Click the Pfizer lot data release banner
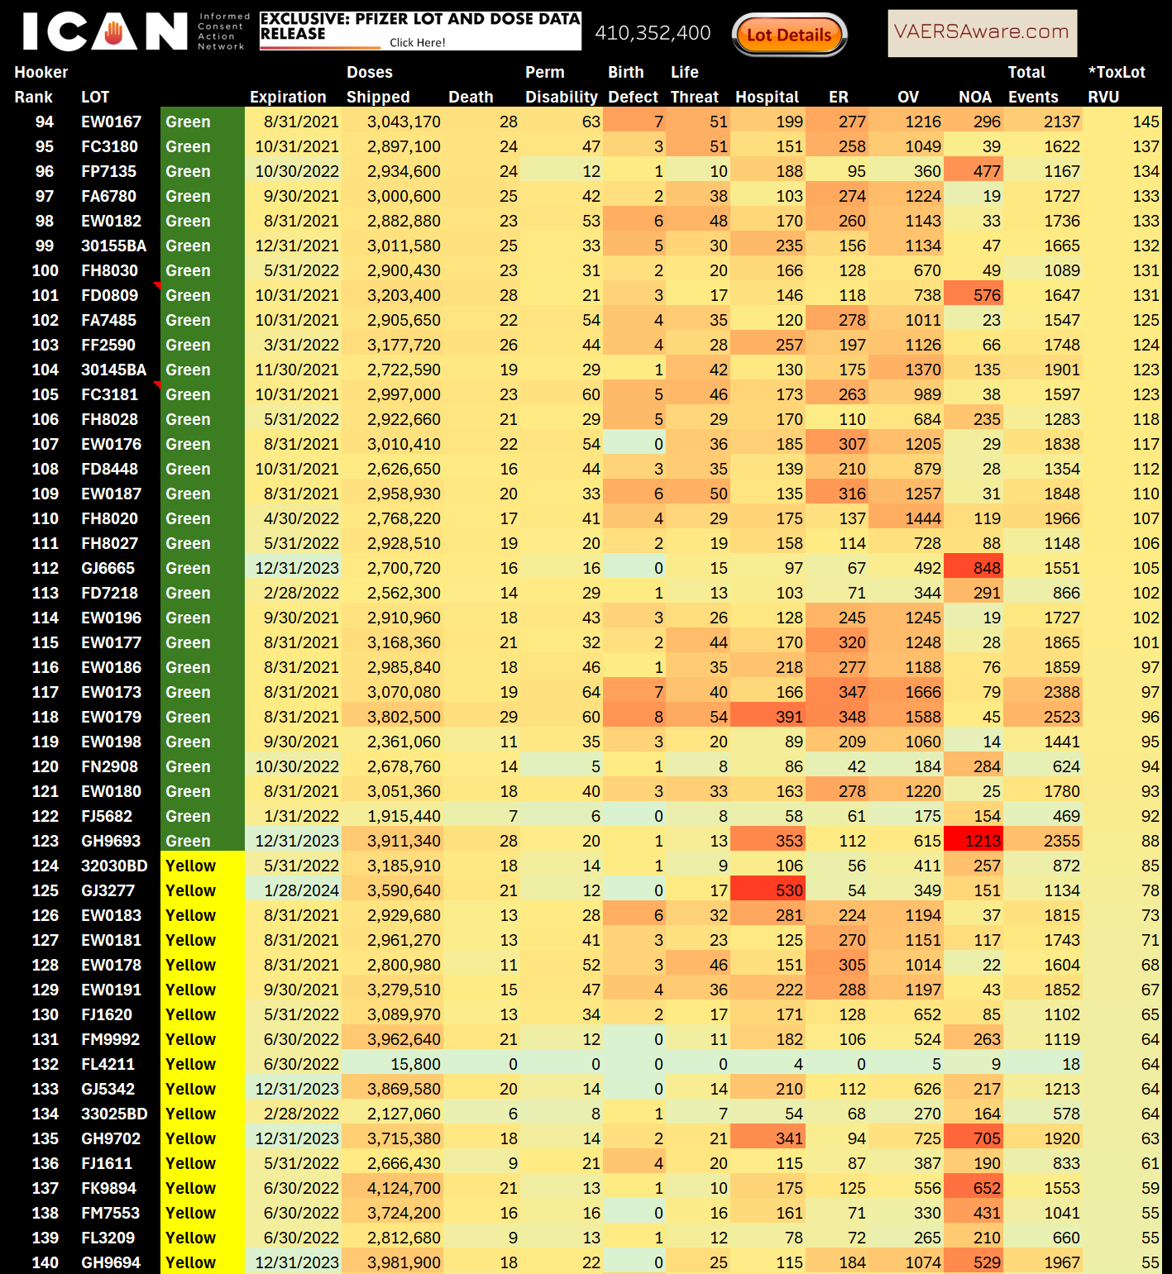 pos(420,30)
